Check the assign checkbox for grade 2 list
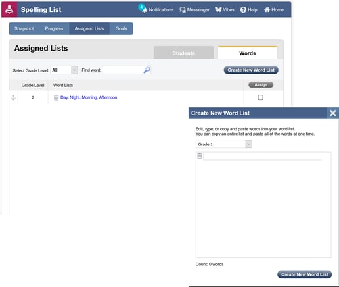 tap(260, 97)
